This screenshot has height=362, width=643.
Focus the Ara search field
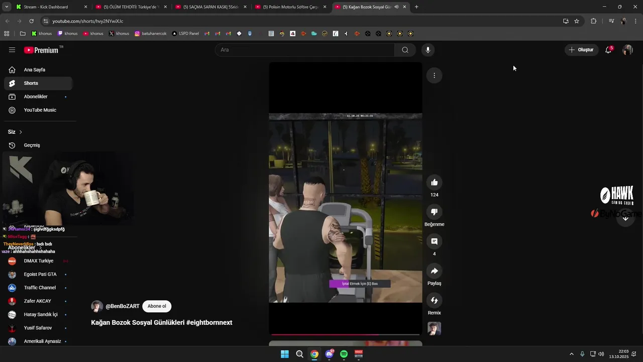click(305, 50)
